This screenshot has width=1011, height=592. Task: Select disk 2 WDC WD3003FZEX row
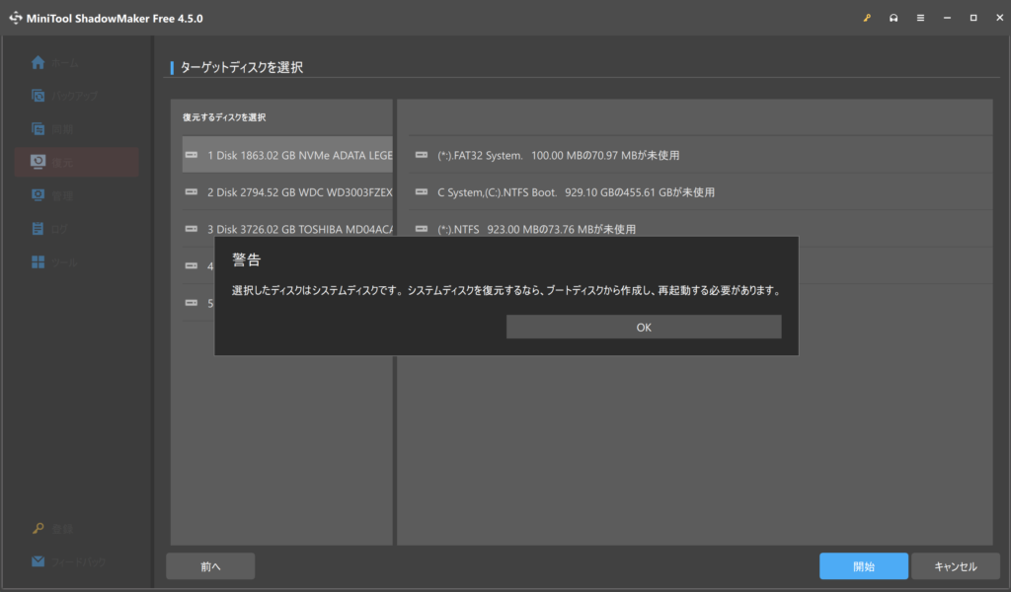click(x=287, y=192)
